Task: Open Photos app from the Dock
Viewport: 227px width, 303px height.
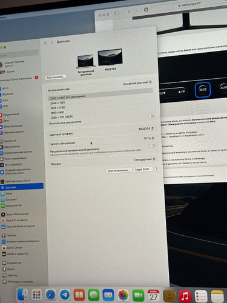Action: pos(123,295)
